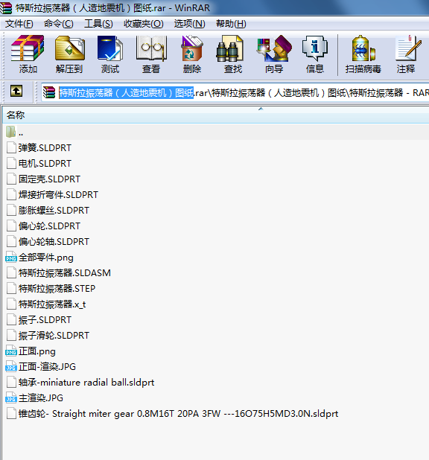Screen dimensions: 429x460
Task: Click the 添加 (Add) toolbar icon
Action: [28, 48]
